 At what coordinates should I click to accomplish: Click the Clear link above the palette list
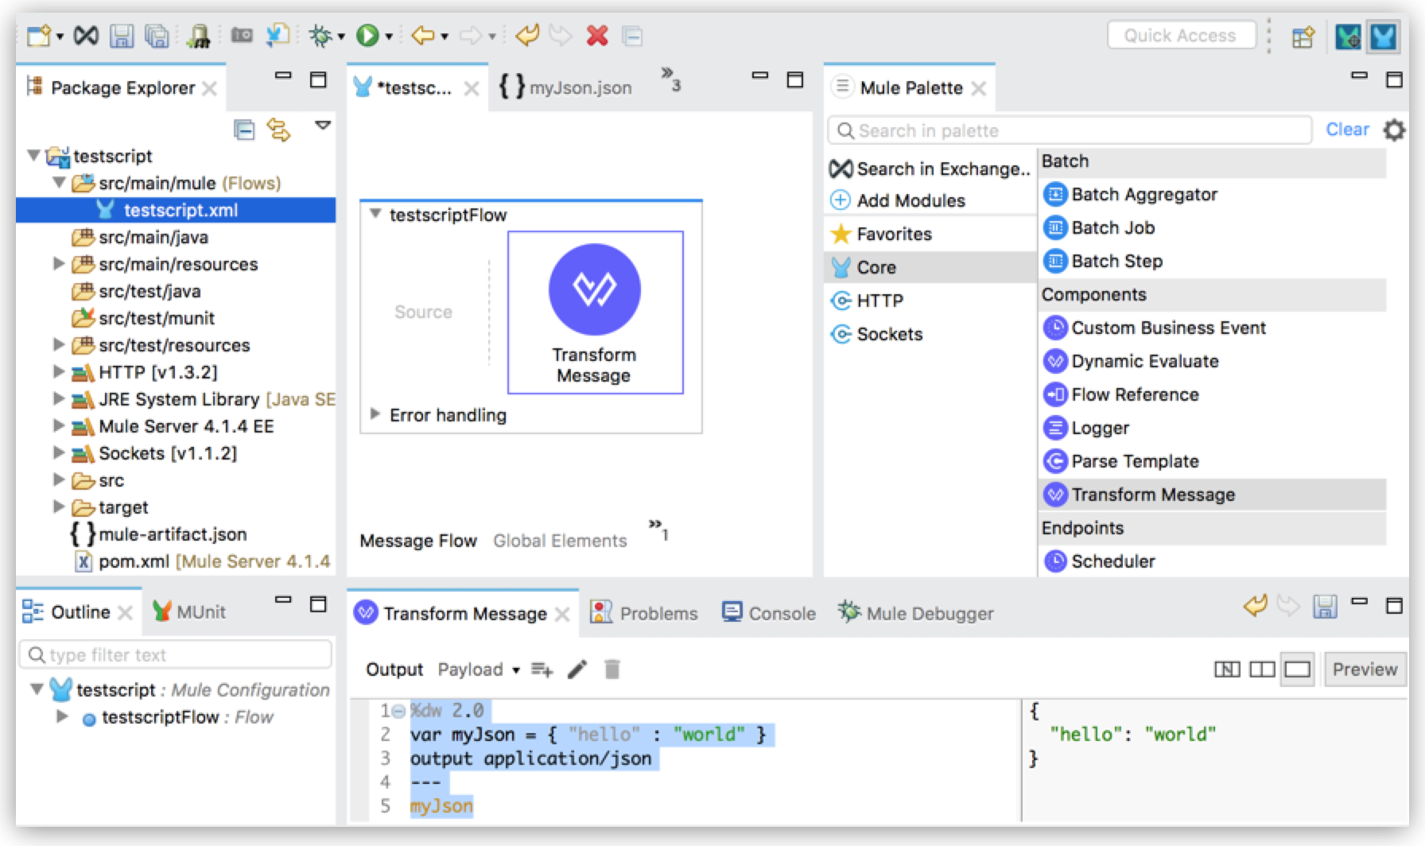[1348, 129]
